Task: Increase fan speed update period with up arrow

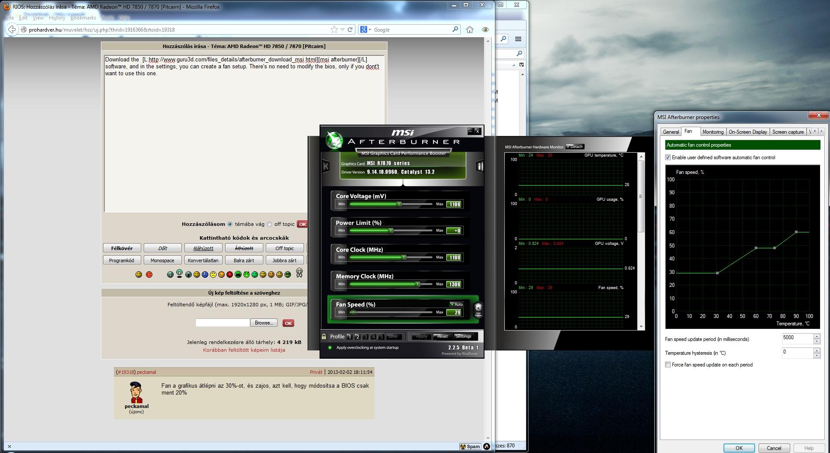Action: point(817,336)
